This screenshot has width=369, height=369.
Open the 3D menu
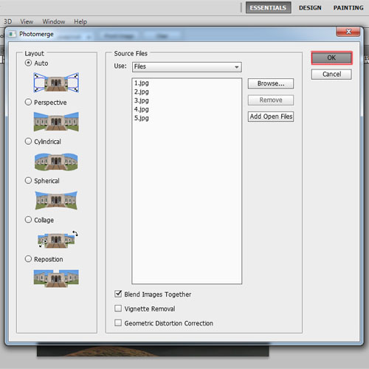click(x=8, y=21)
